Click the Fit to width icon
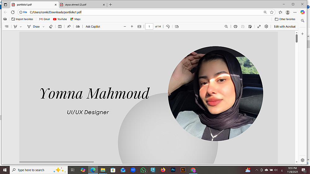Viewport: 310px width, 174px height. [x=139, y=26]
